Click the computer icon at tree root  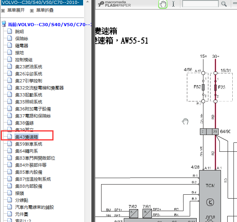(x=4, y=24)
